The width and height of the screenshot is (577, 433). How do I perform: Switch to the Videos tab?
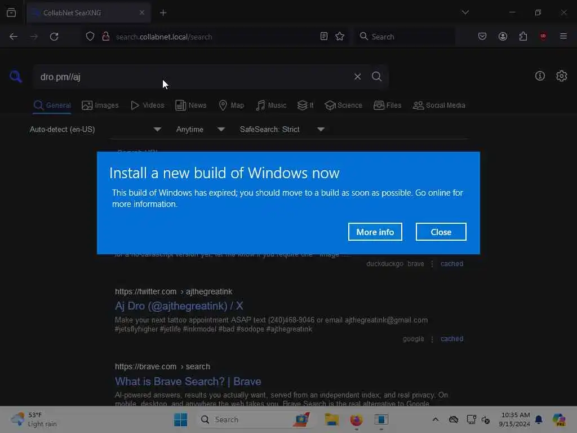pos(147,105)
